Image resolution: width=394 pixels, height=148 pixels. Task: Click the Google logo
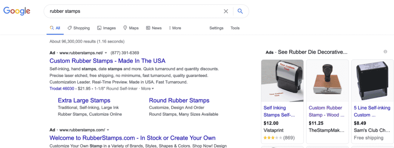17,11
